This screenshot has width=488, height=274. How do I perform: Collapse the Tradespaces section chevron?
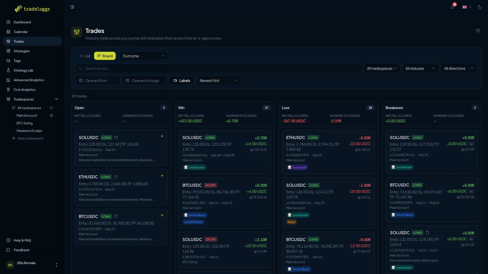point(56,99)
